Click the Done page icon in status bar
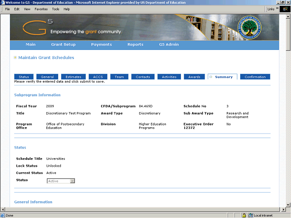Viewport: 291px width, 218px height. tap(3, 215)
